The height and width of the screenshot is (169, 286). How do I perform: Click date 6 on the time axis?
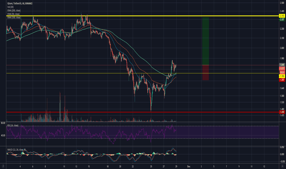coord(33,167)
